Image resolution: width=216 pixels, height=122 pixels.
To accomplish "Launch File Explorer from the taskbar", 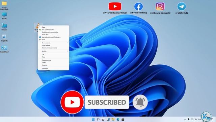I will tap(113, 119).
